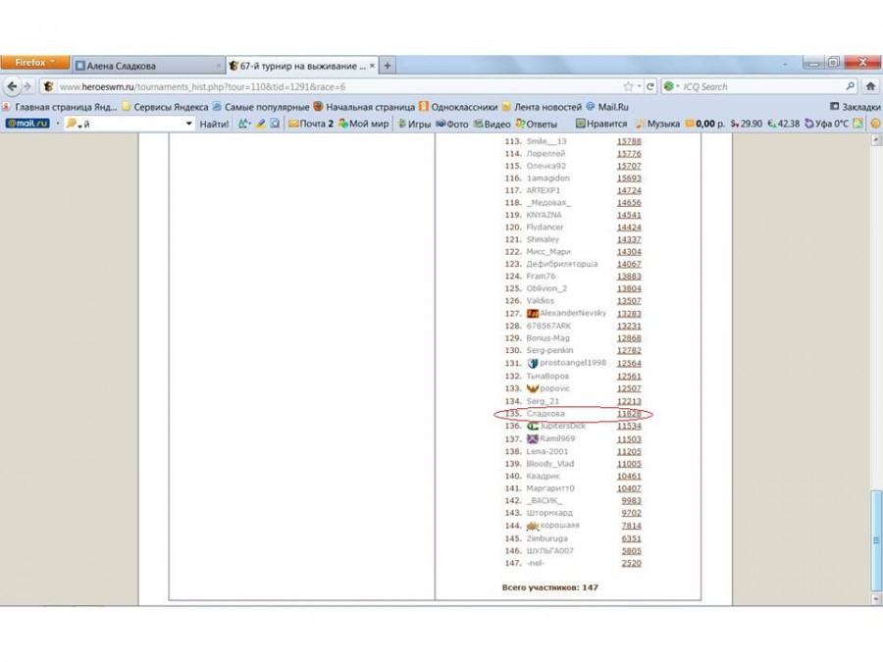Bookmark this page with the star icon

point(629,86)
